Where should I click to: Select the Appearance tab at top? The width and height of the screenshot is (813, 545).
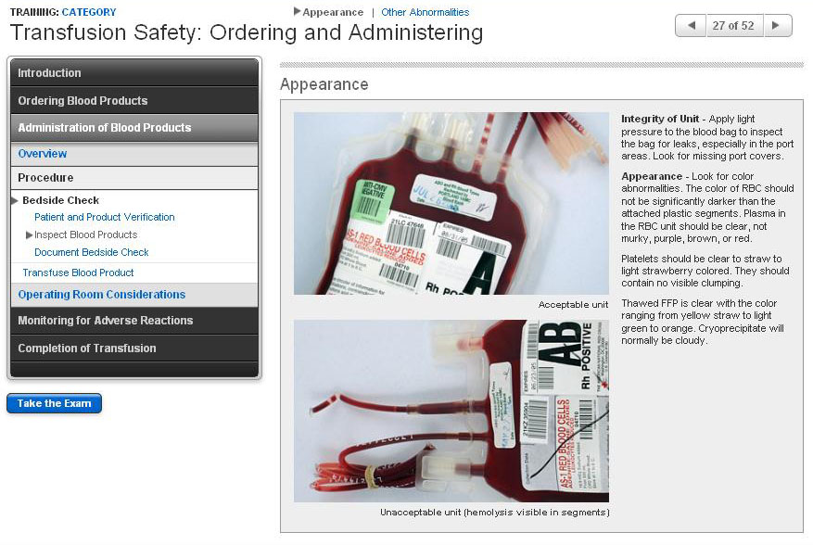(x=333, y=12)
